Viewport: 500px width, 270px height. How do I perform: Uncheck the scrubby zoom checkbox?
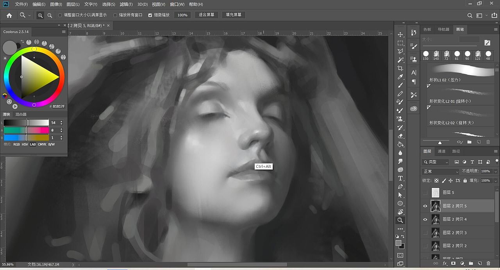click(150, 15)
